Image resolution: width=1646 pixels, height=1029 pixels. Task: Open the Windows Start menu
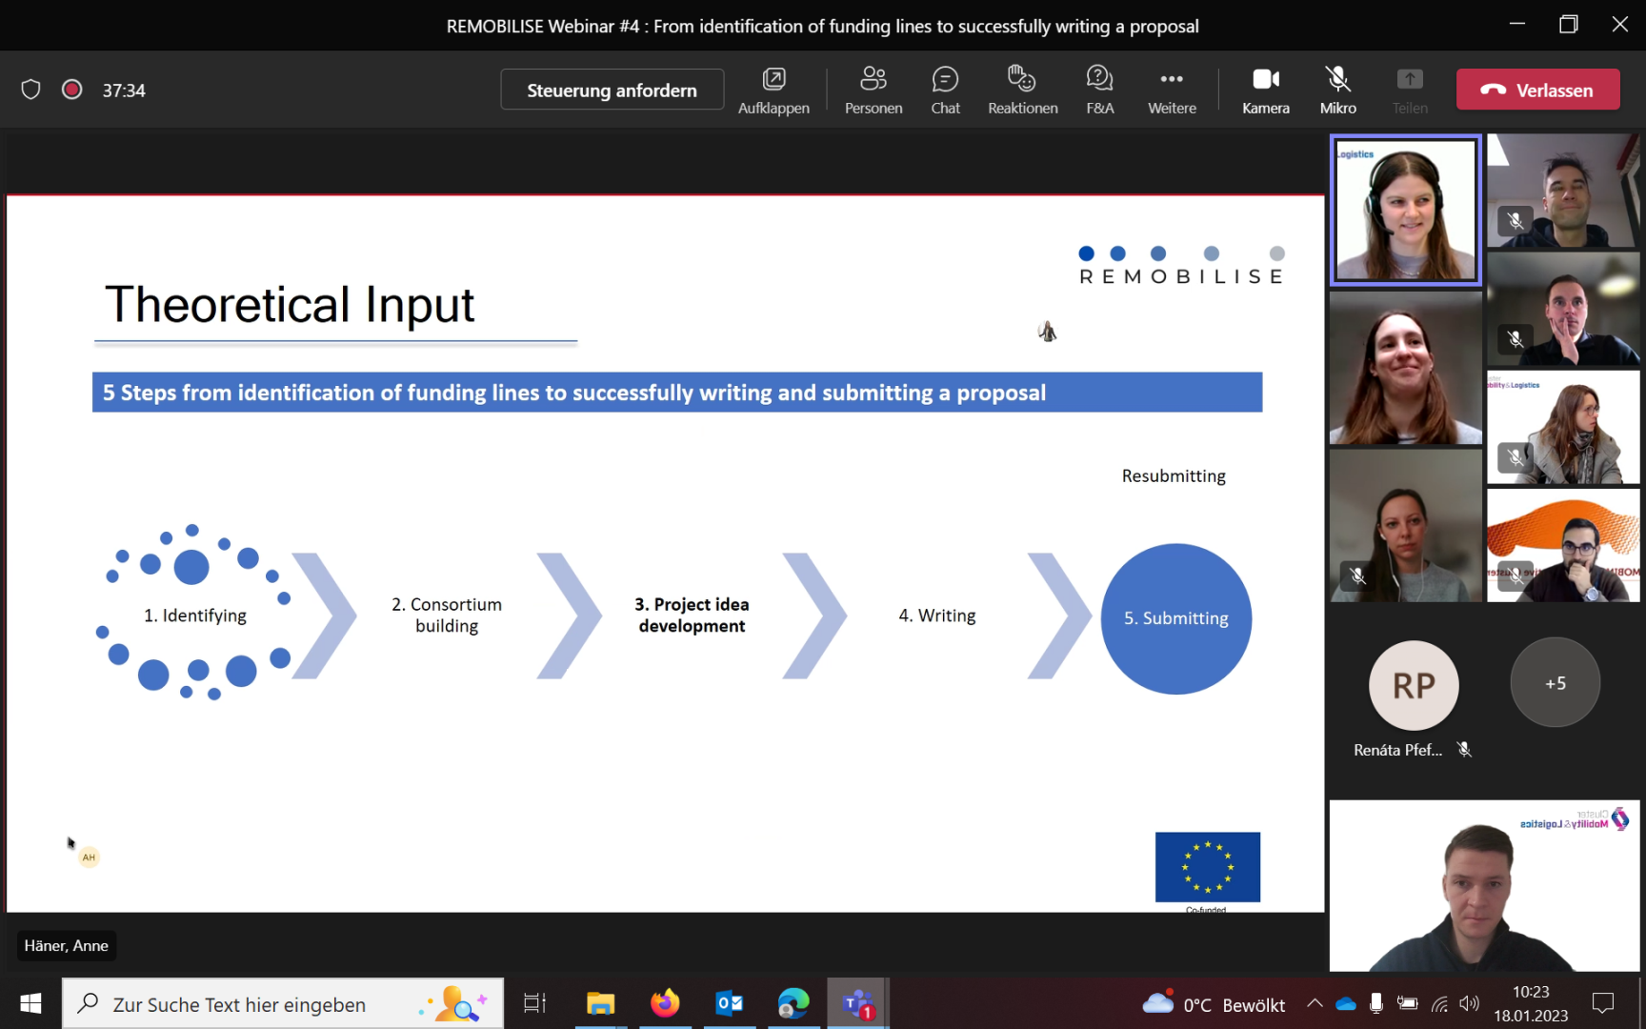[30, 1003]
